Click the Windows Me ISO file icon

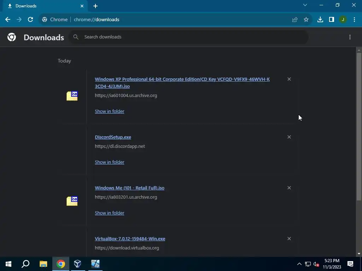(72, 201)
